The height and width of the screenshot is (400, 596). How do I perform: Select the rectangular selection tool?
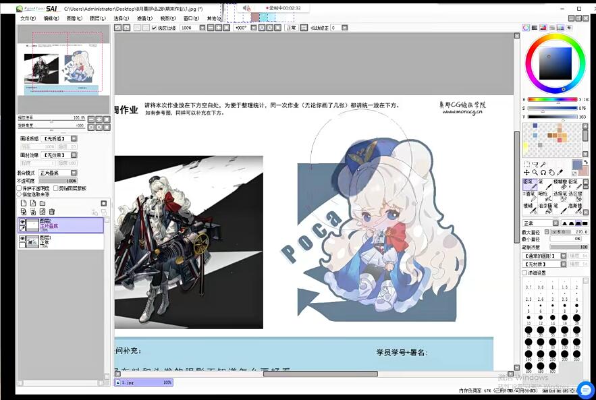526,164
